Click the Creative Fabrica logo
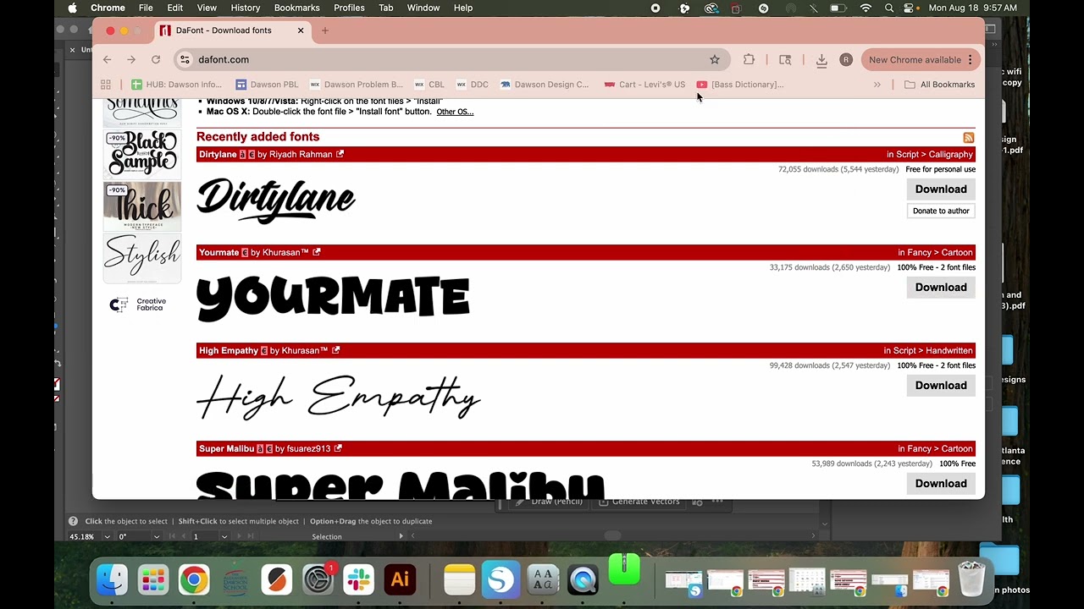 [139, 304]
